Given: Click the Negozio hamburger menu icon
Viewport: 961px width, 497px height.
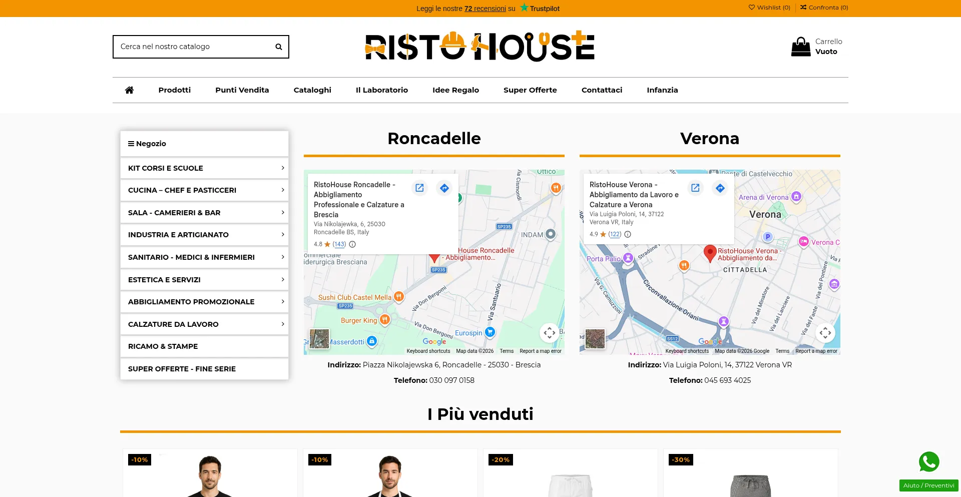Looking at the screenshot, I should pos(131,144).
